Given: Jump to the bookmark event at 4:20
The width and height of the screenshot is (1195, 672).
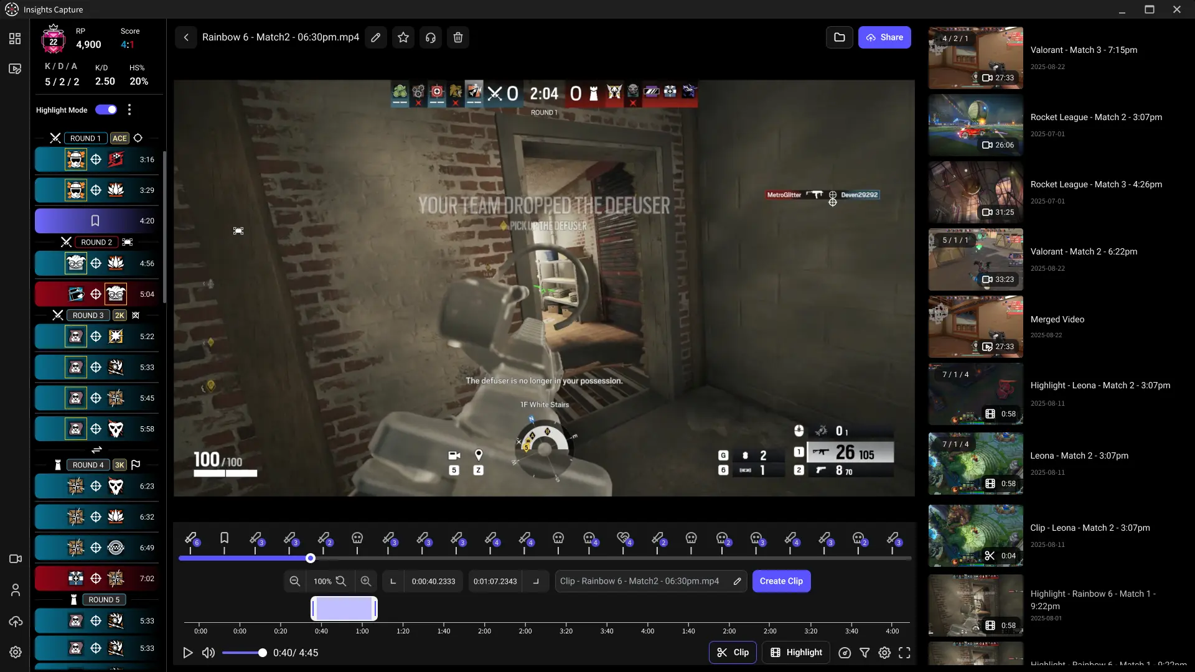Looking at the screenshot, I should point(97,221).
